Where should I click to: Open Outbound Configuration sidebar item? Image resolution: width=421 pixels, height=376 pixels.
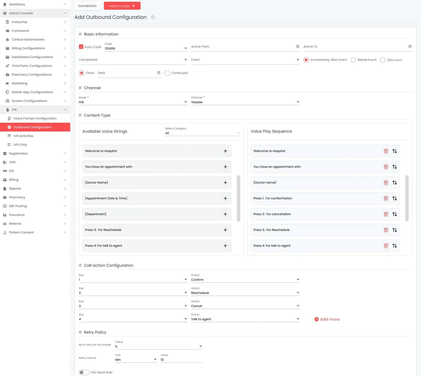[35, 127]
